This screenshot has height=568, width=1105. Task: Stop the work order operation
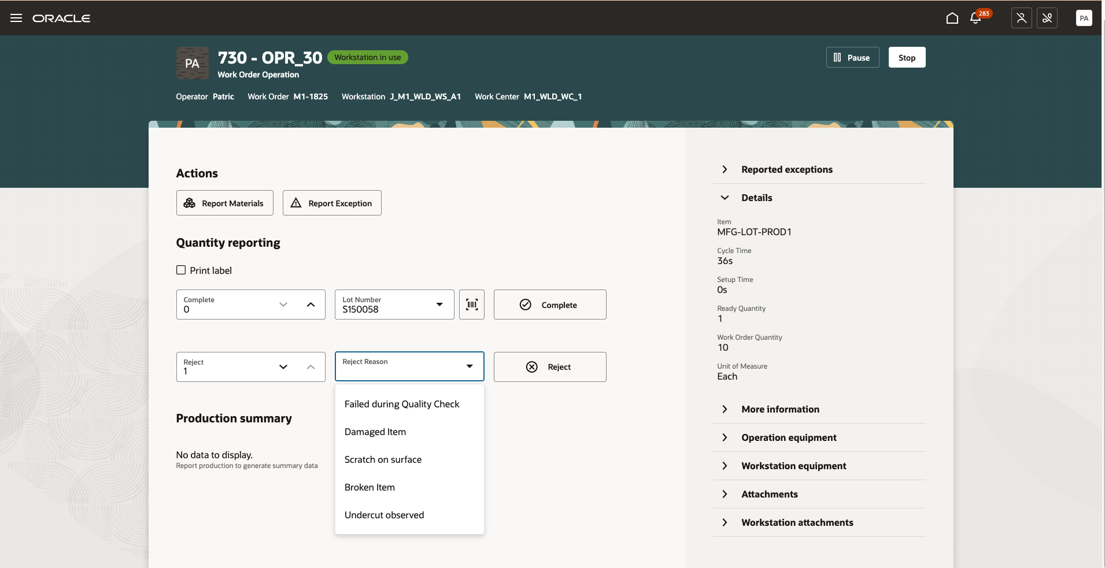click(907, 57)
